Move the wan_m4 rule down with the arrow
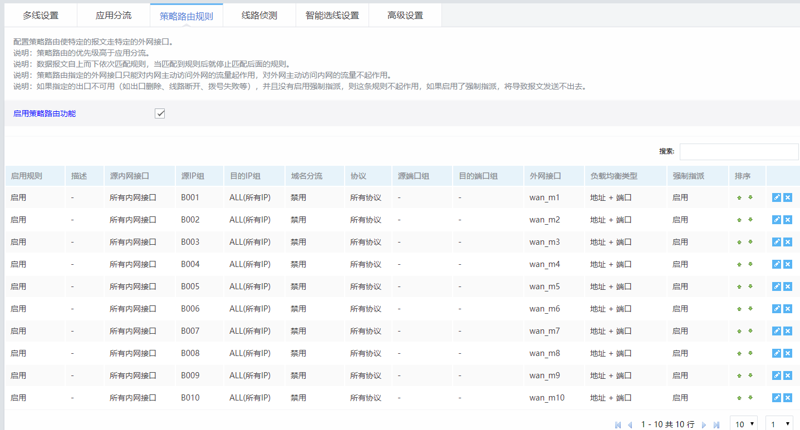 tap(750, 264)
